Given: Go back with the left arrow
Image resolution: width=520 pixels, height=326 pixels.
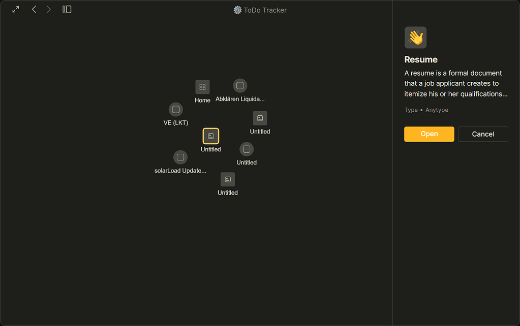Looking at the screenshot, I should coord(34,10).
